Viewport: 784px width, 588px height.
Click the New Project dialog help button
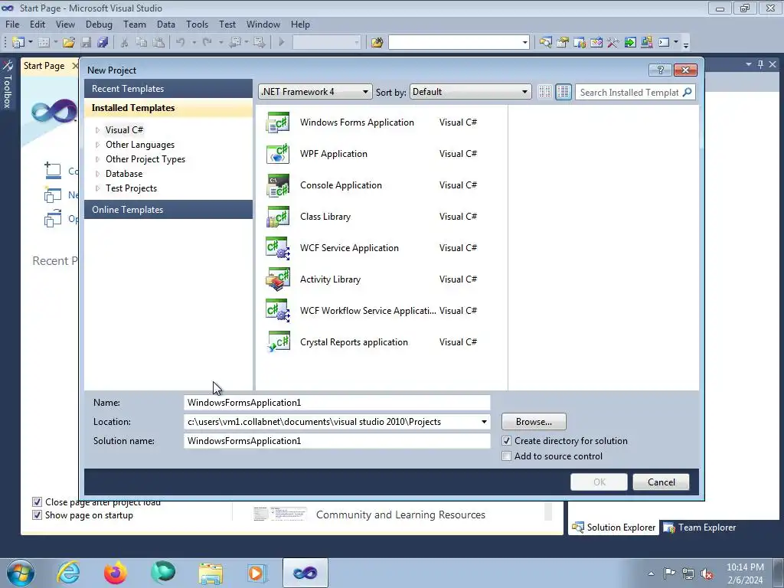(x=660, y=70)
